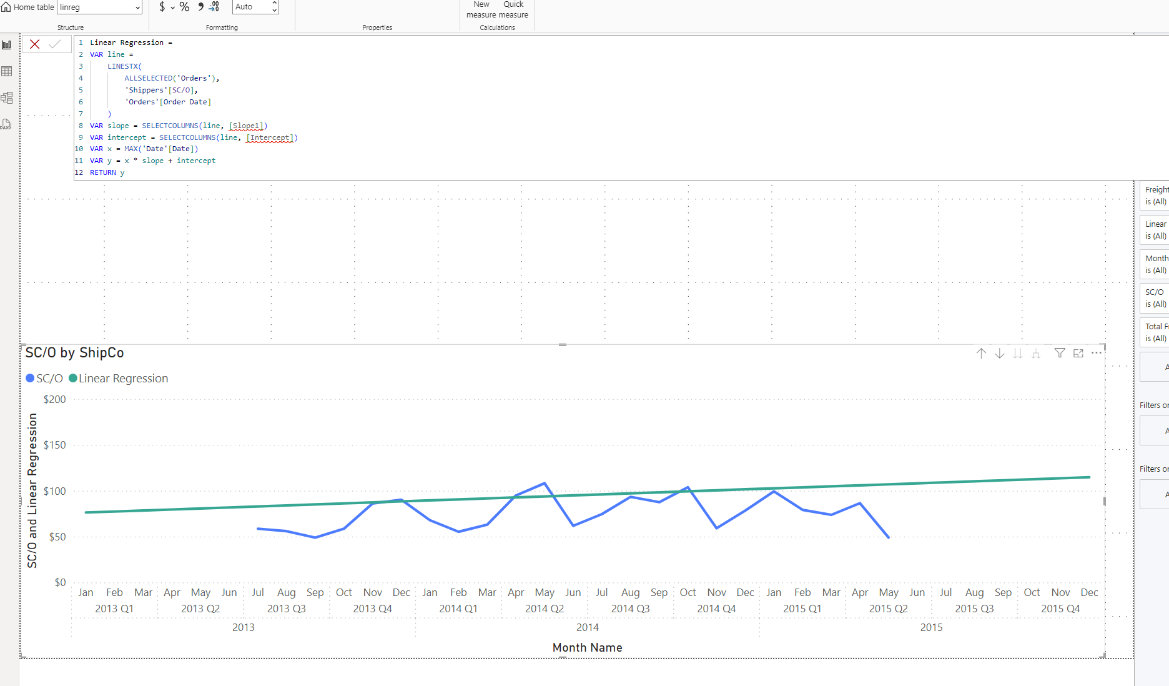Click the $150 y-axis value
1169x686 pixels.
54,445
